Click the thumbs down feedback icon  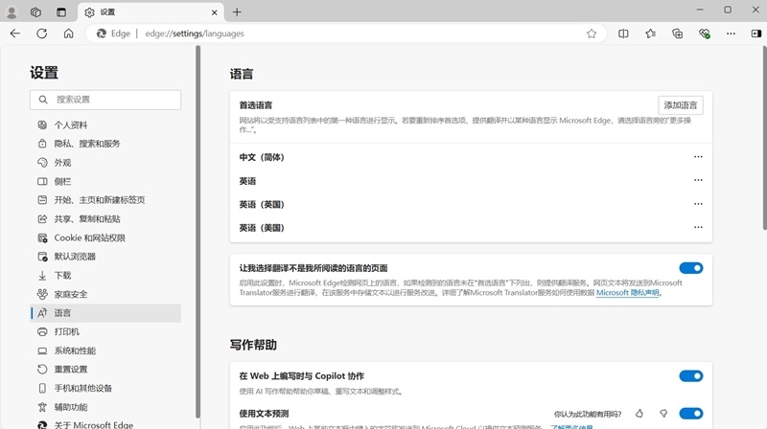[663, 414]
